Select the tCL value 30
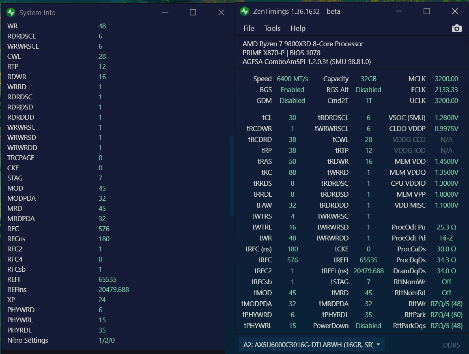This screenshot has height=354, width=469. (x=292, y=118)
